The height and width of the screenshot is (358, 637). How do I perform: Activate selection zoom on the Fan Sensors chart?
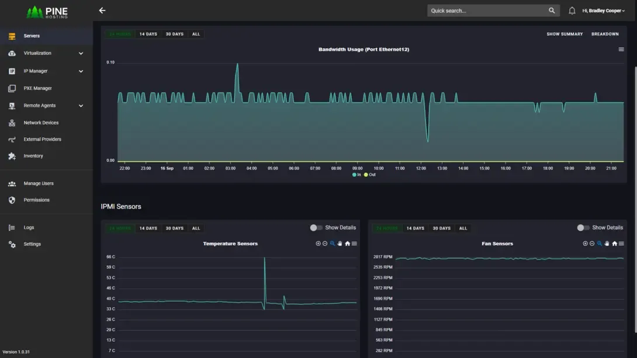599,244
